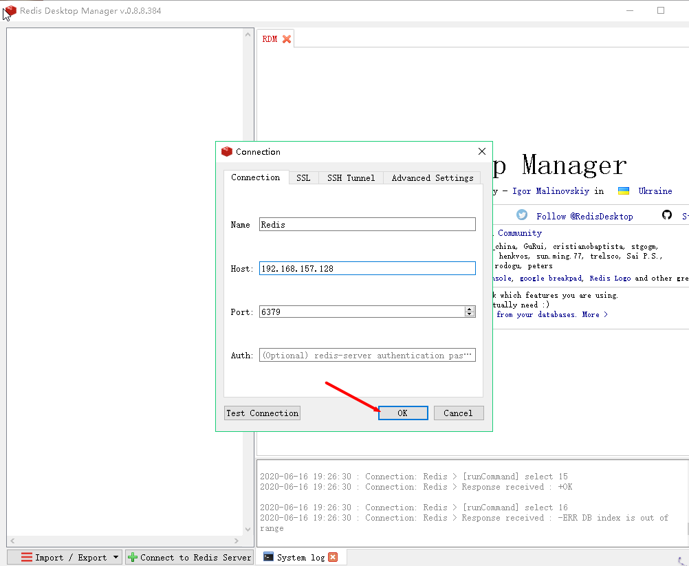Click the Import / Export menu icon
This screenshot has width=689, height=566.
tap(26, 557)
